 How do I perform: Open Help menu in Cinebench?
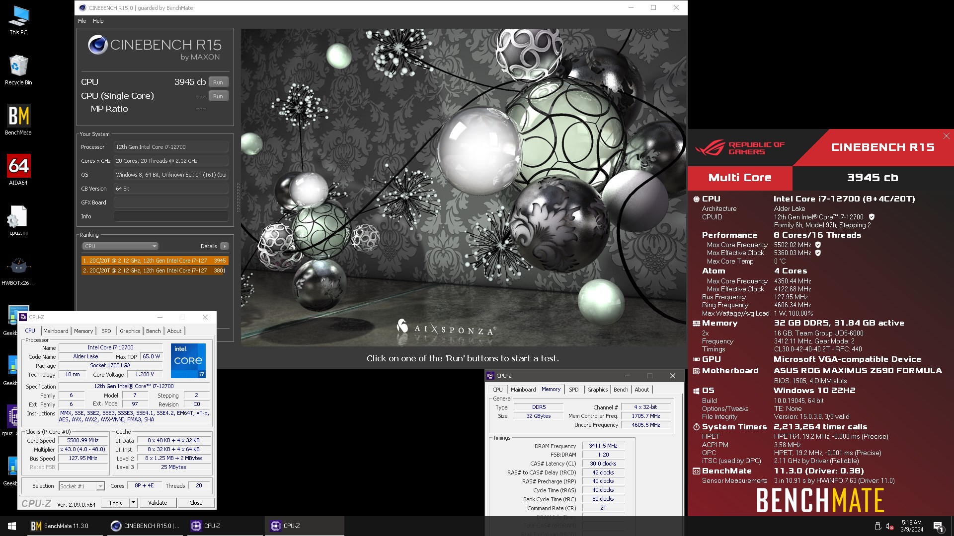coord(98,21)
